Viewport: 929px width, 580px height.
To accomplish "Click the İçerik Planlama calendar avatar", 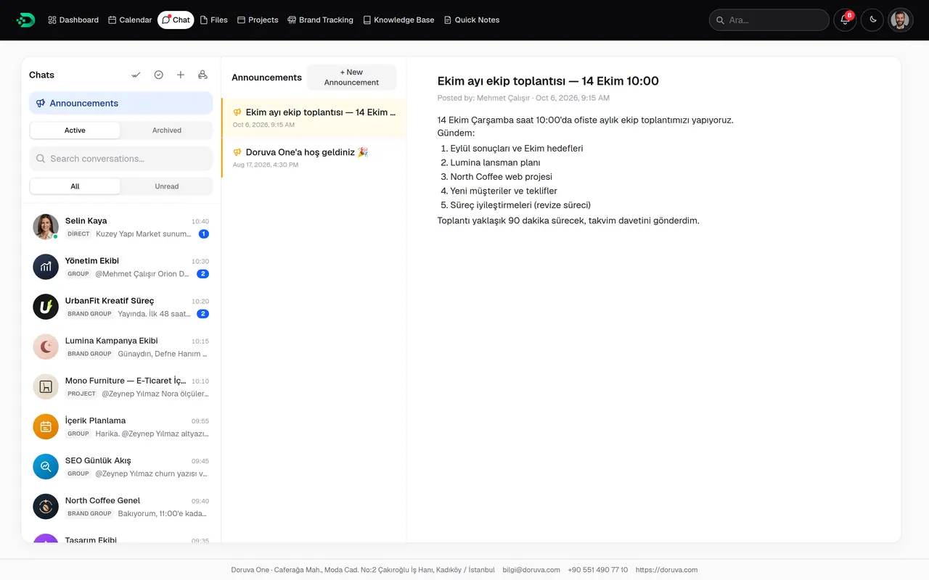I will (46, 426).
